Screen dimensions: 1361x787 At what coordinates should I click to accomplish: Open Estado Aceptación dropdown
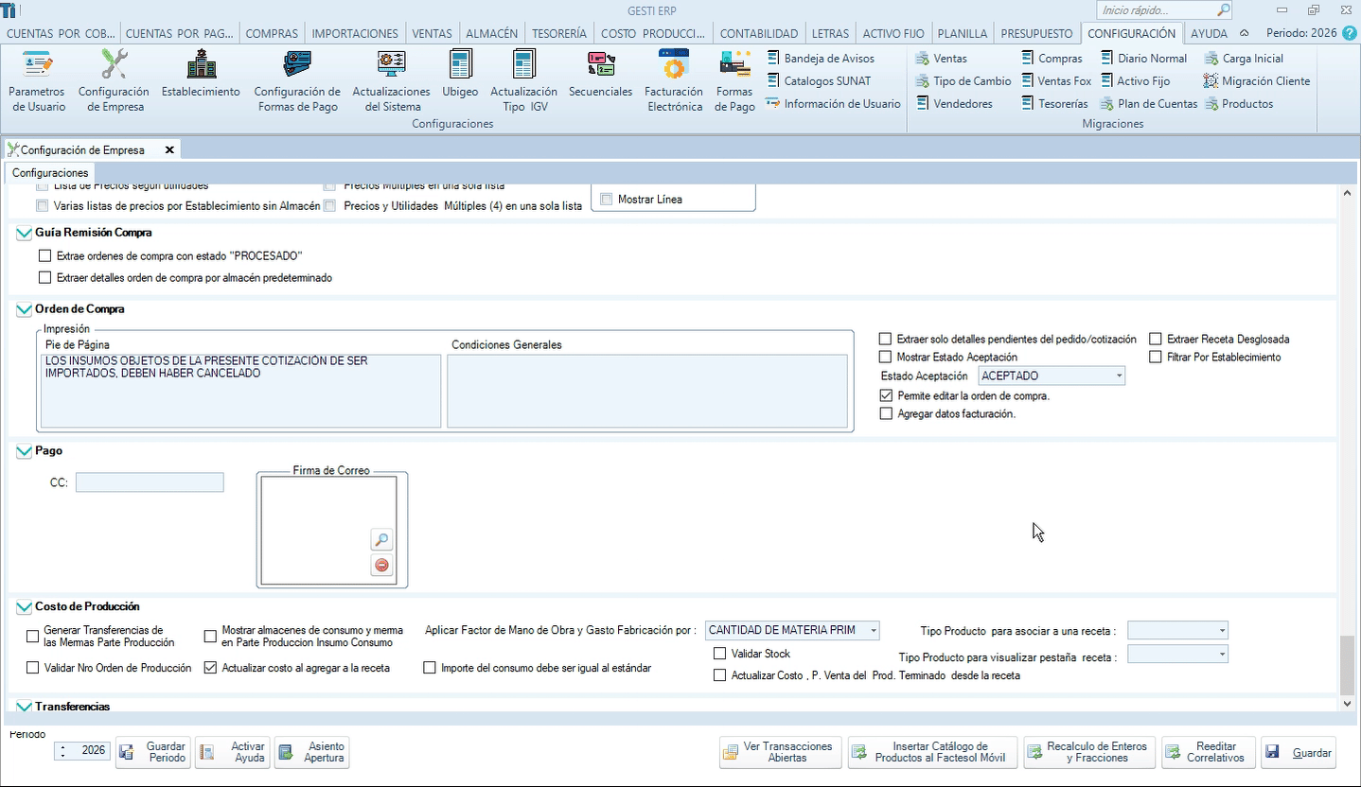click(x=1119, y=376)
